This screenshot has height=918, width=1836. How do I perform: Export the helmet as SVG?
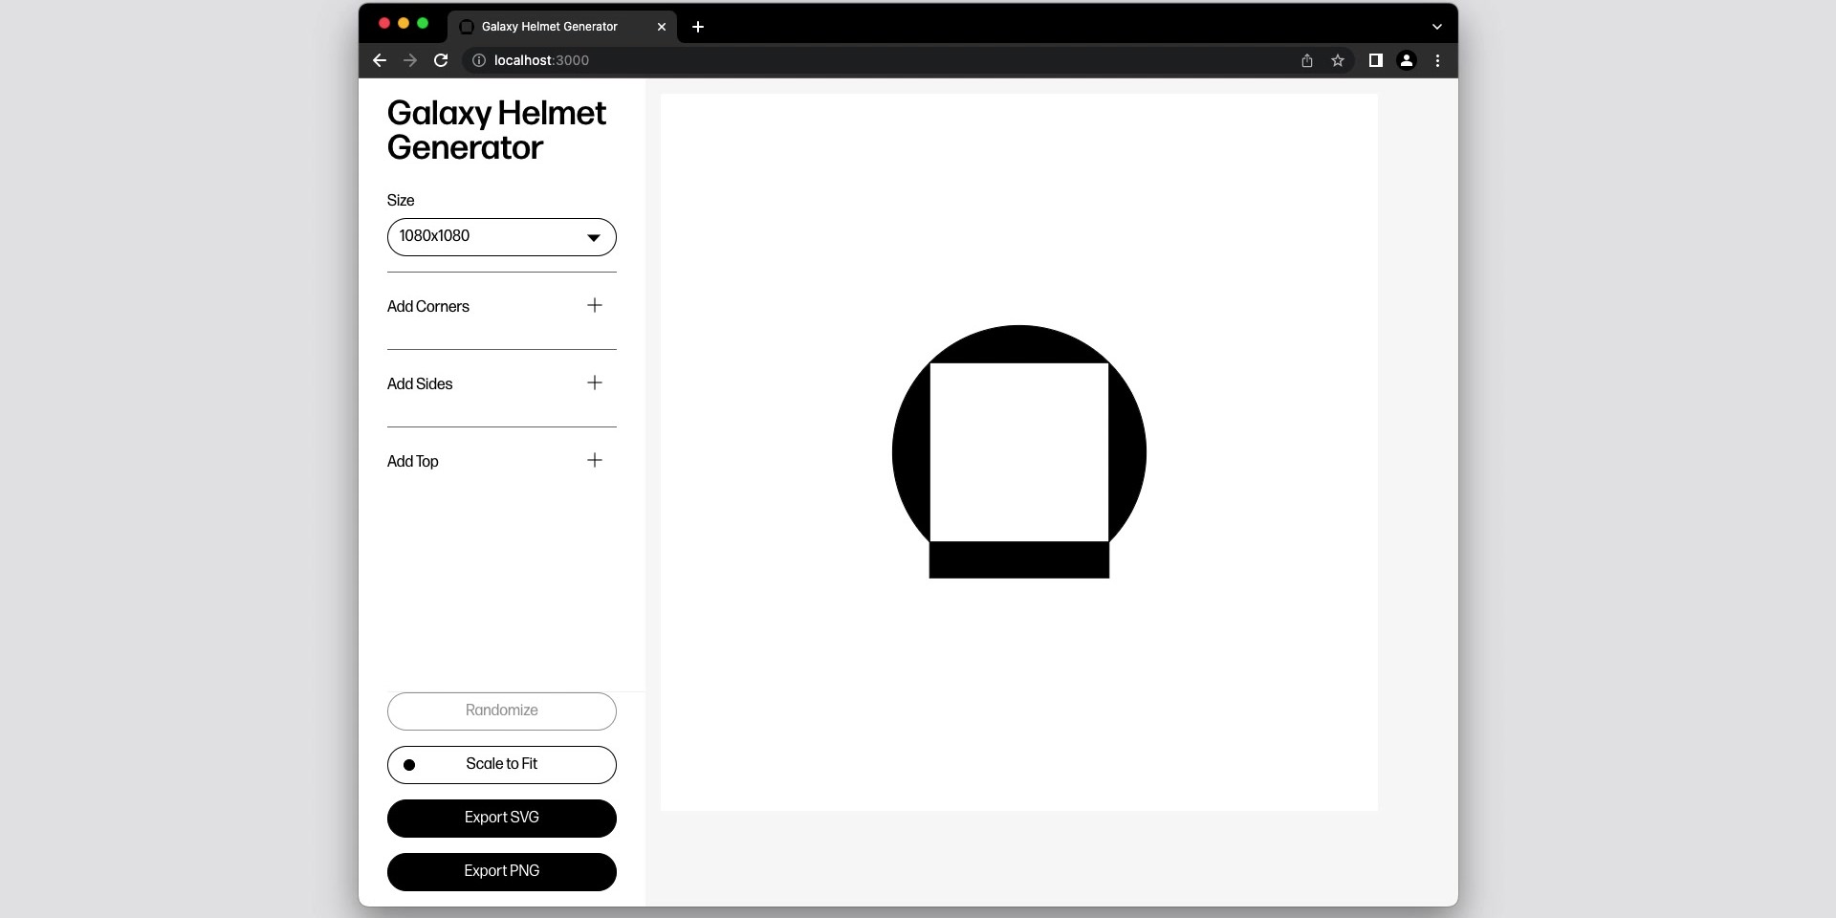point(501,818)
